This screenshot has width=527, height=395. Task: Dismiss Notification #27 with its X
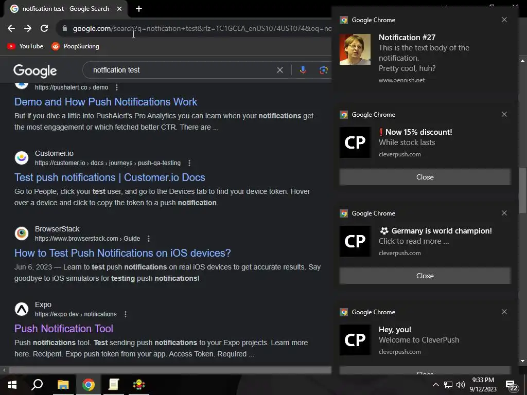504,20
